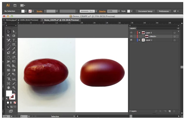Image resolution: width=185 pixels, height=120 pixels.
Task: Pick the Rectangle tool
Action: coord(14,45)
